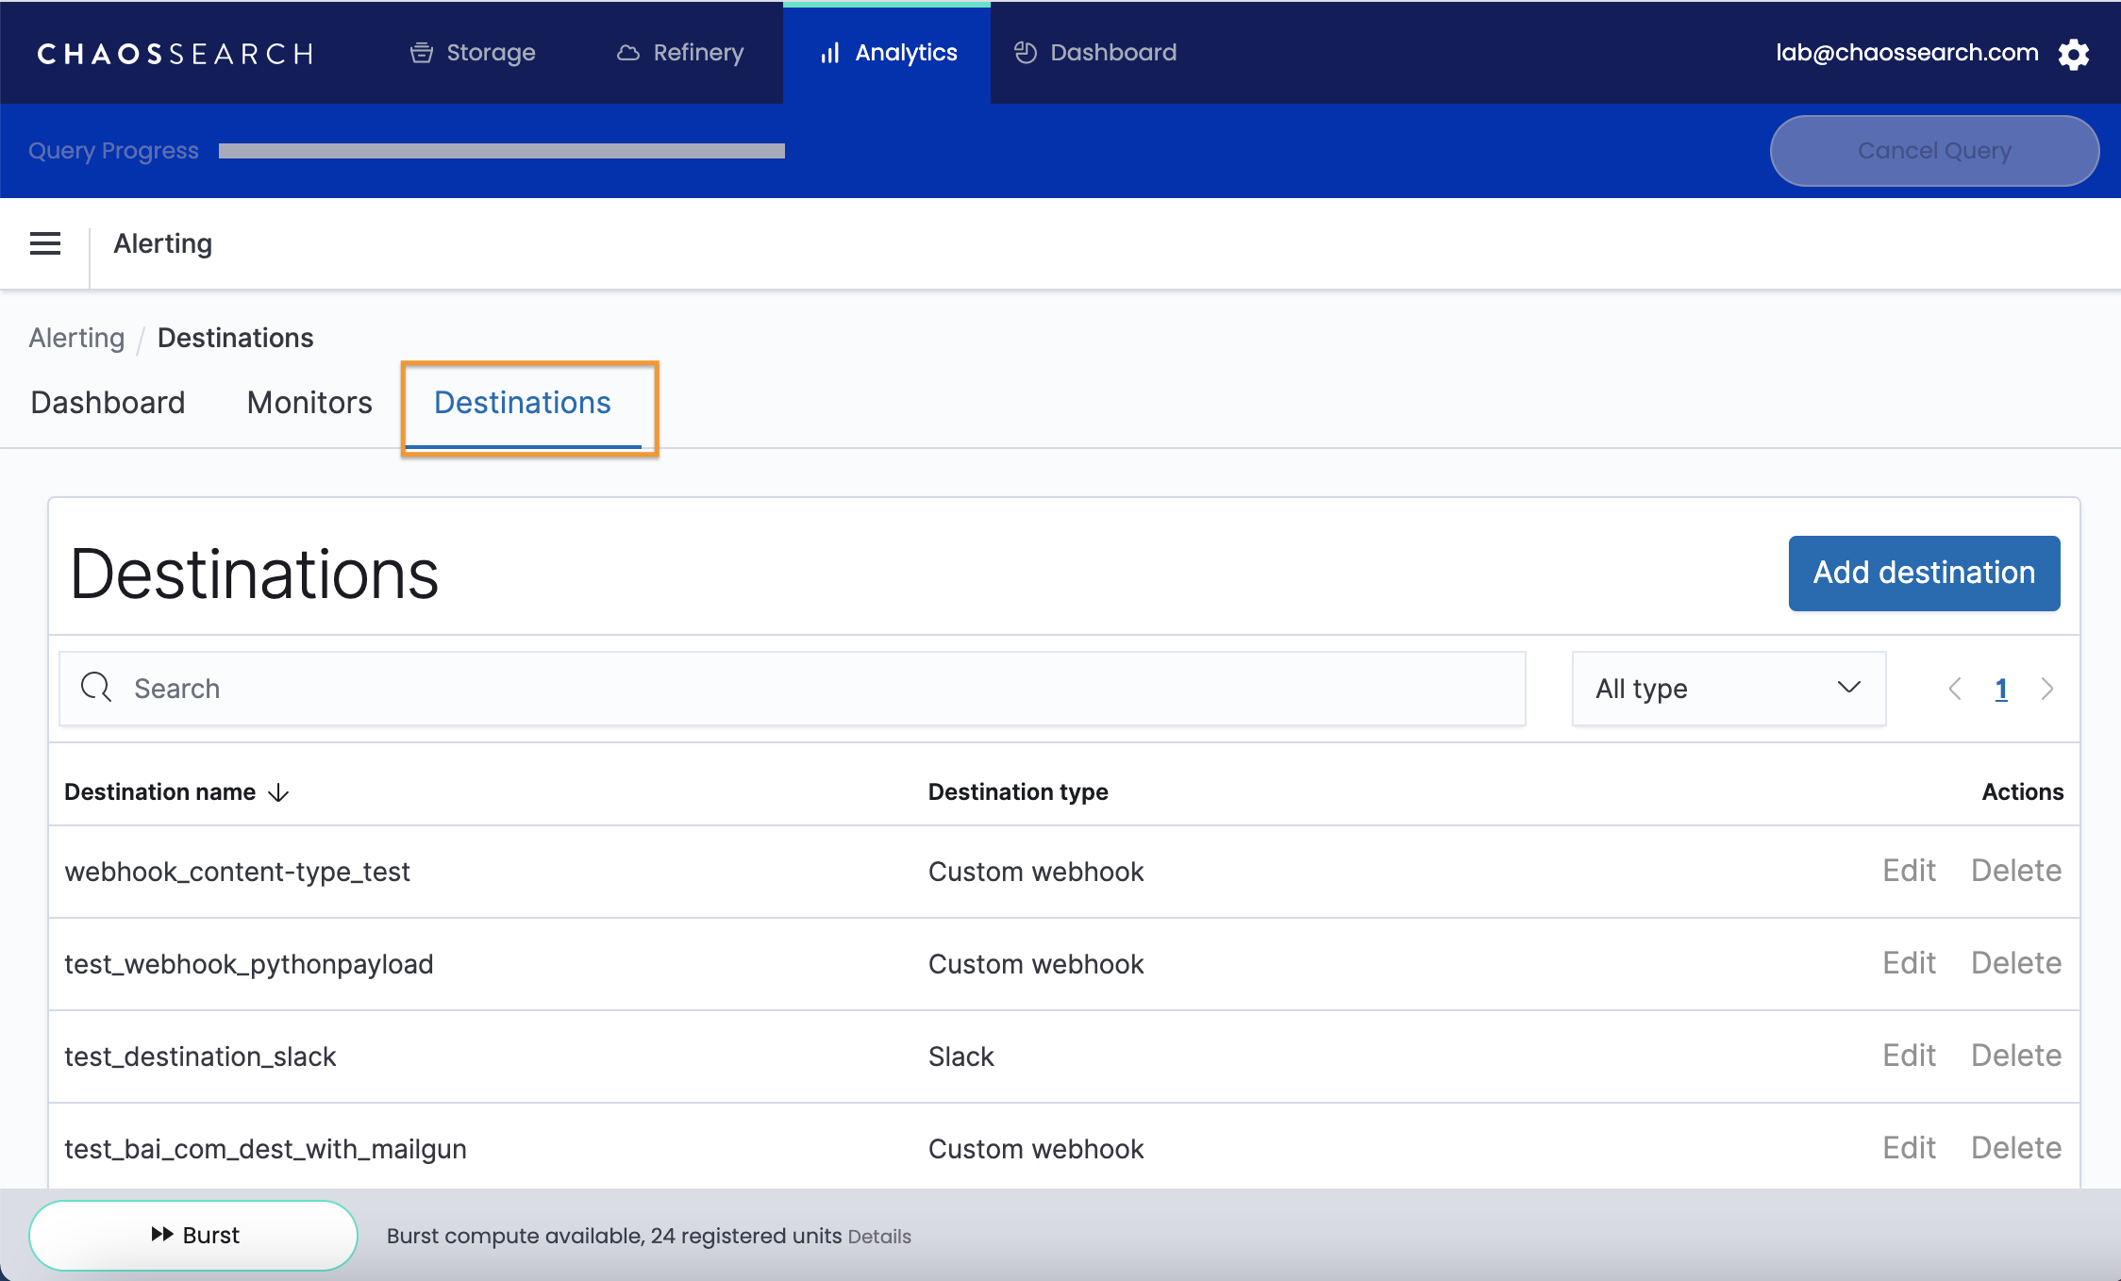The height and width of the screenshot is (1281, 2121).
Task: Select the Analytics top navigation tab
Action: (888, 53)
